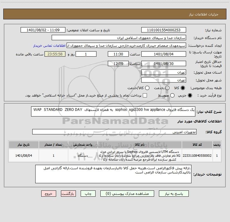Screen dimensions: 230x222
Task: Click the response deadline date 1401/08/04 field
Action: tap(164, 54)
